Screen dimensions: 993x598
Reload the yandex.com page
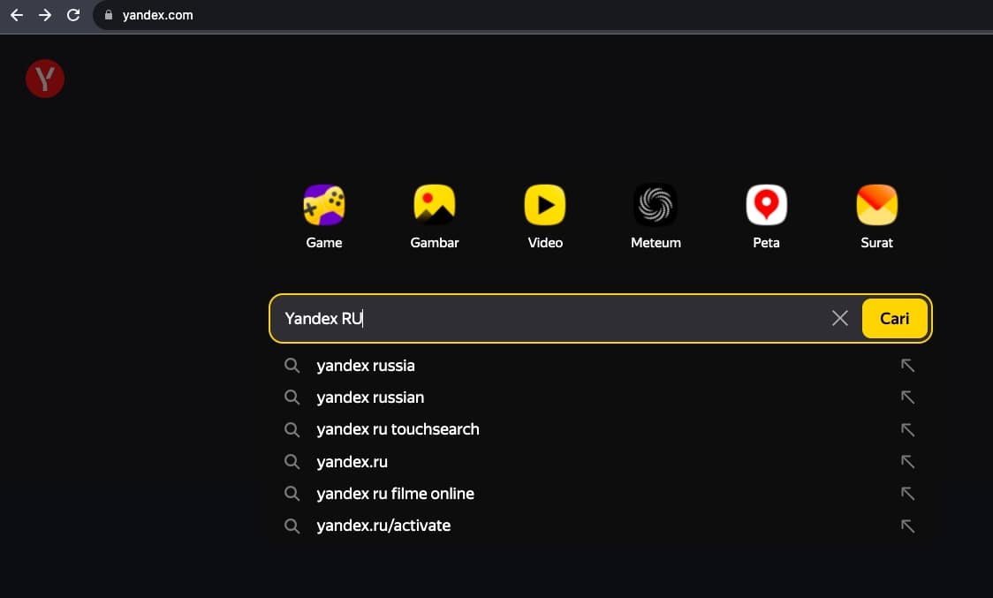pyautogui.click(x=73, y=14)
